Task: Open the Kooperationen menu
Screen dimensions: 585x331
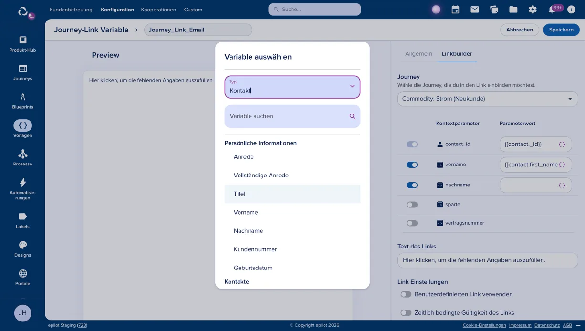Action: click(x=158, y=10)
